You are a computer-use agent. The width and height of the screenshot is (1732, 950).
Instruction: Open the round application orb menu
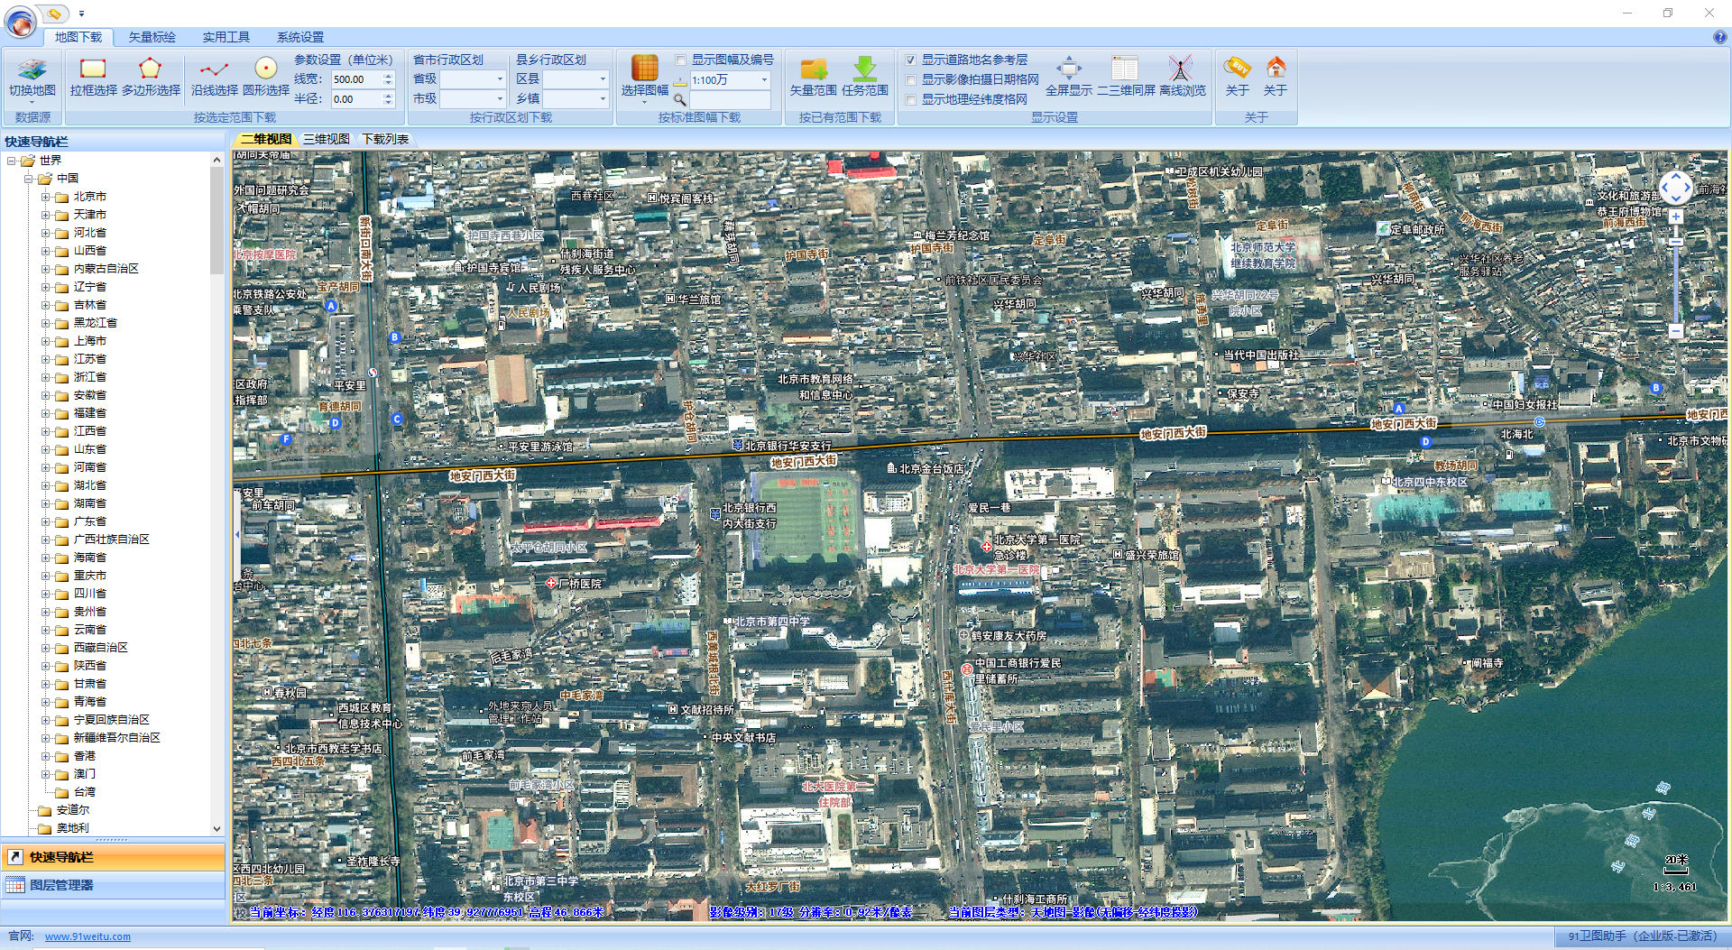tap(20, 21)
